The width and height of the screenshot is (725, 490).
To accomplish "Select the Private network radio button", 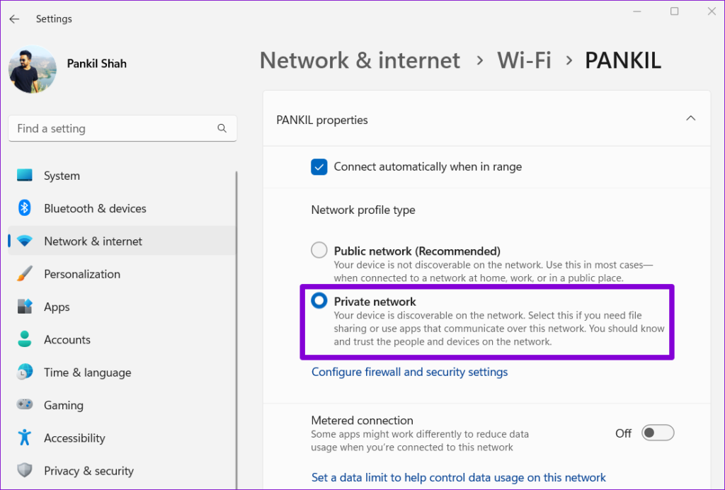I will [319, 301].
